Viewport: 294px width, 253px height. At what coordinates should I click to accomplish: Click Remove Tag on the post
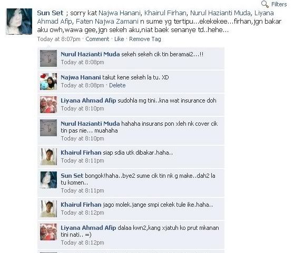(x=145, y=39)
